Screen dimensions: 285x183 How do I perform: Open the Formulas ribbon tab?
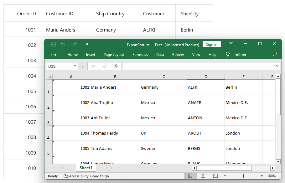[140, 55]
